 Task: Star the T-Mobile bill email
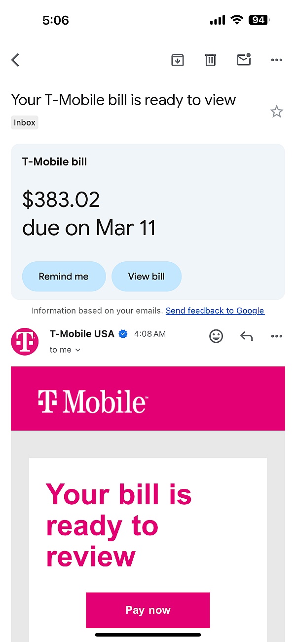click(x=277, y=112)
